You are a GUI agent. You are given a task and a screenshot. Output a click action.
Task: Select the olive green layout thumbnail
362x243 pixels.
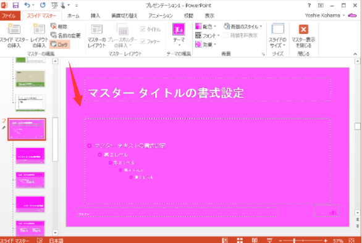[x=30, y=79]
